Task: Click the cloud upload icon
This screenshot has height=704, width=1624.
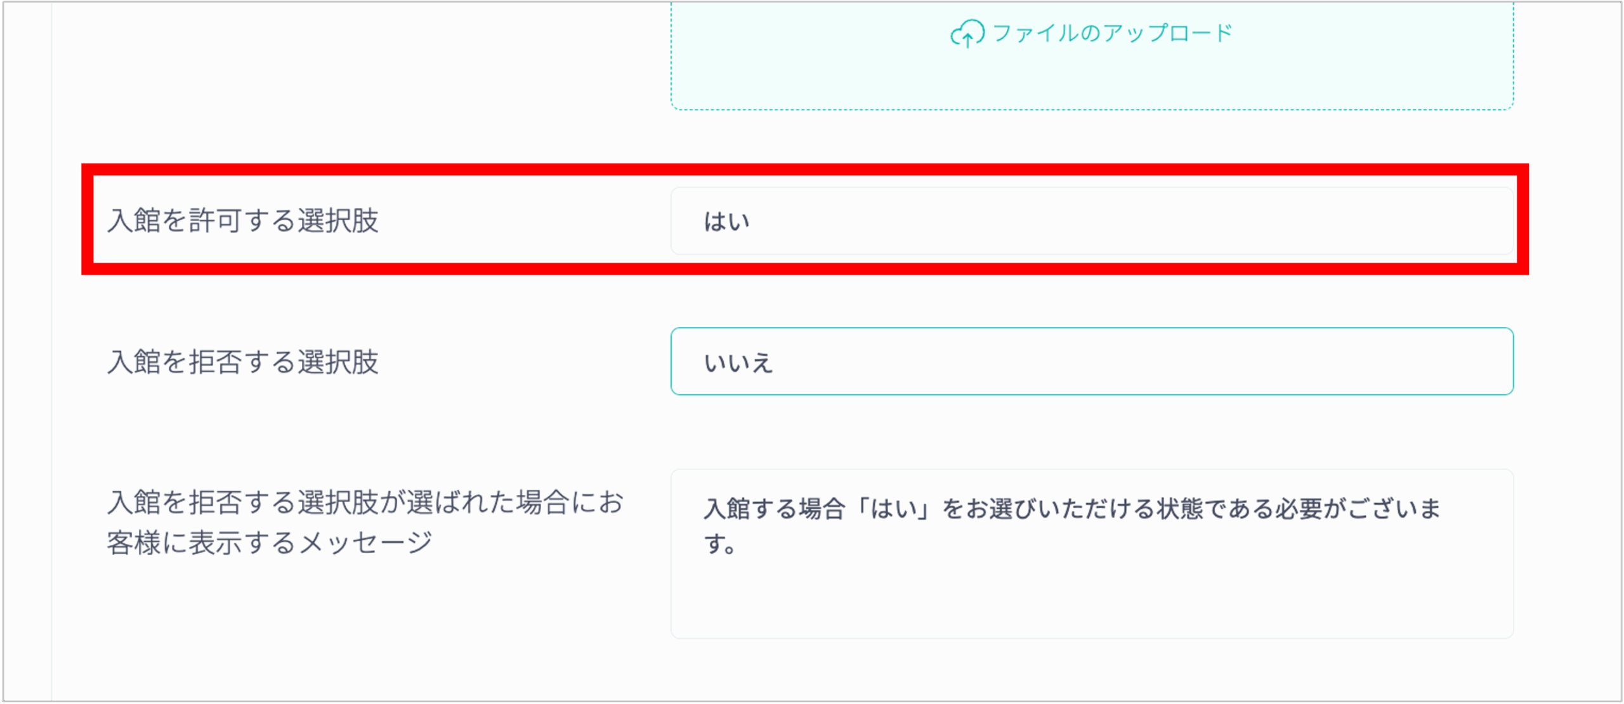Action: tap(966, 33)
